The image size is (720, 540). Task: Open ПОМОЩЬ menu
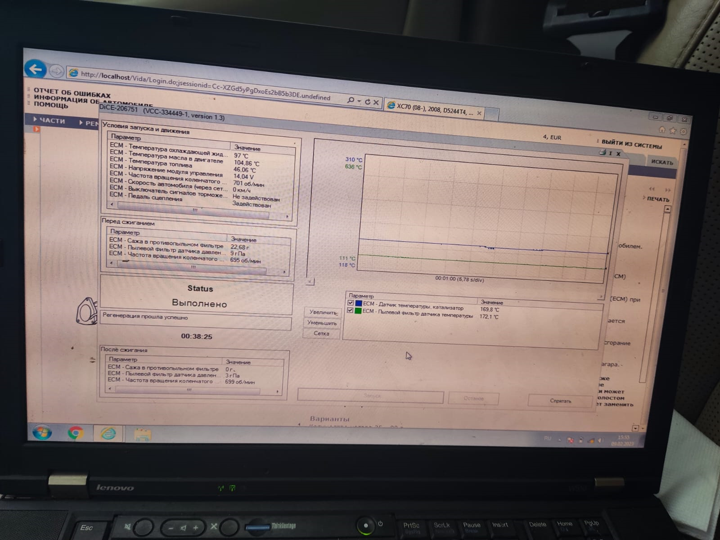point(51,104)
